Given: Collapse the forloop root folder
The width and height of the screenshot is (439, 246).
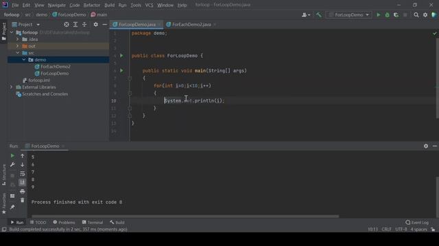Looking at the screenshot, I should click(12, 33).
